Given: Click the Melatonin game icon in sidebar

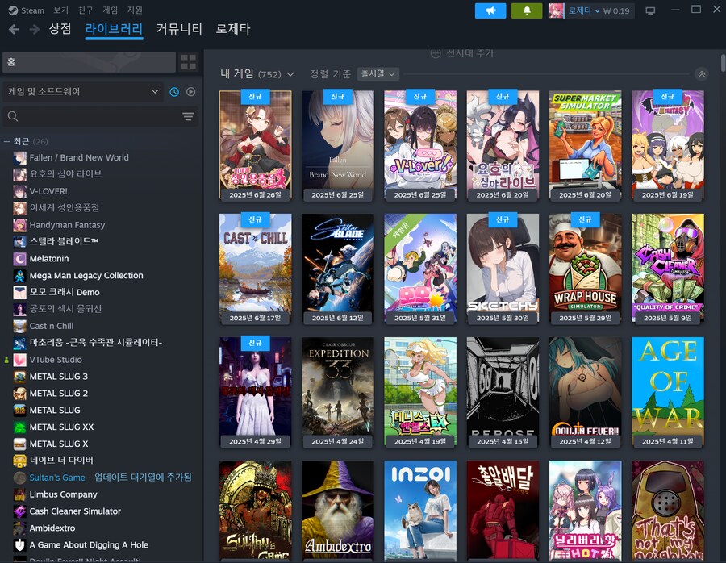Looking at the screenshot, I should [x=19, y=258].
